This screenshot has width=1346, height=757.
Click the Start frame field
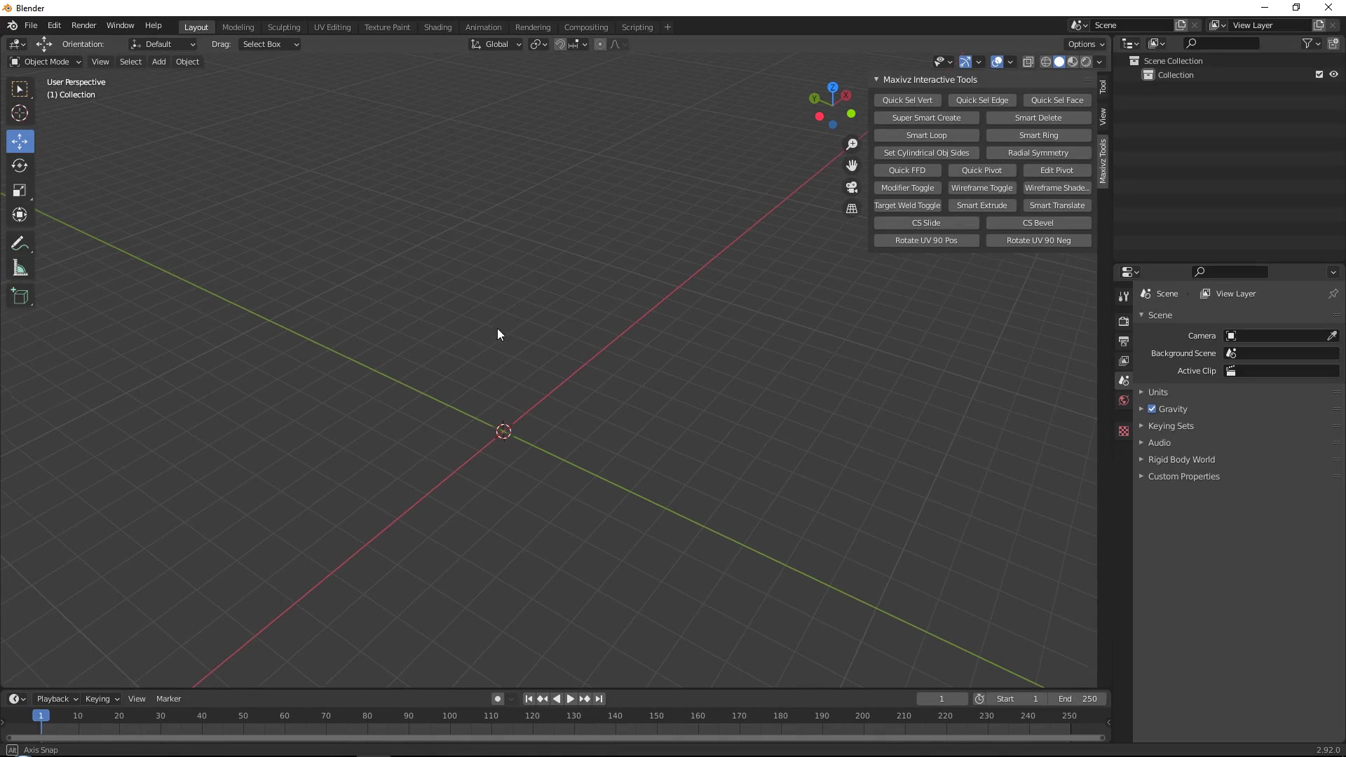(1017, 699)
